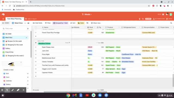
Task: Open the Drag & Drop view
Action: [x=15, y=52]
